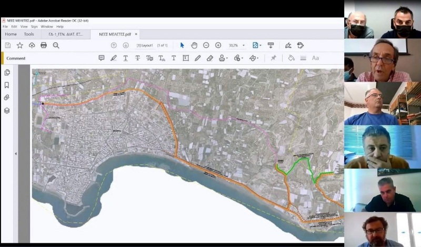Choose the Highlight text pen tool
Viewport: 421px width, 247px height.
[x=114, y=58]
